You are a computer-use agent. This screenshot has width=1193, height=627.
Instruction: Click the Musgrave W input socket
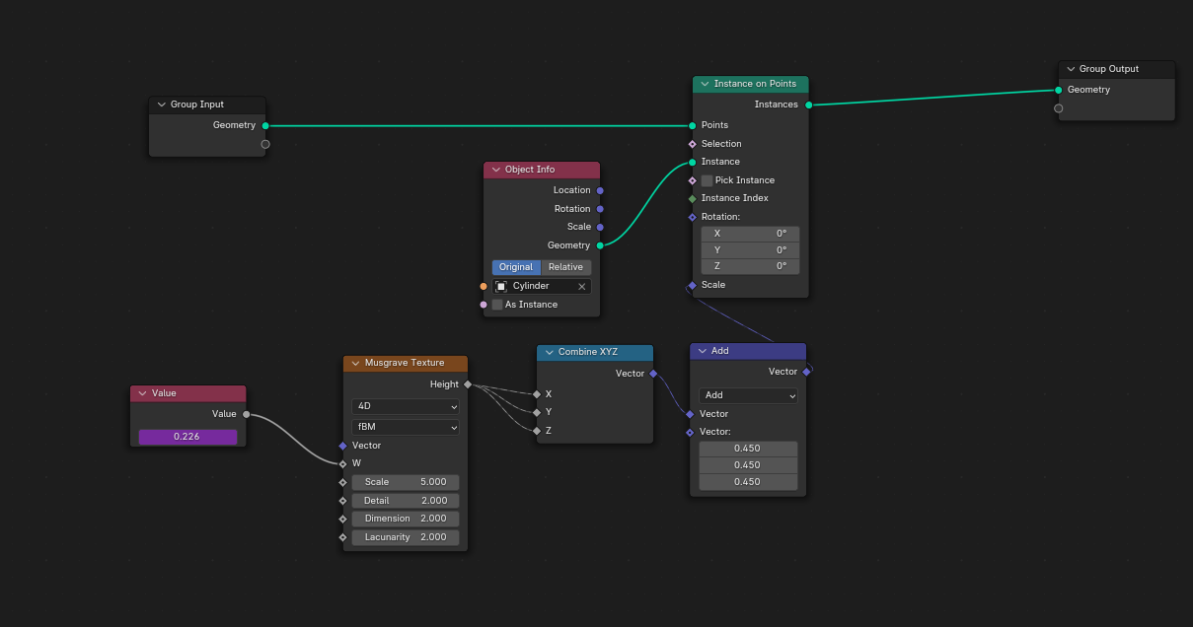coord(343,463)
